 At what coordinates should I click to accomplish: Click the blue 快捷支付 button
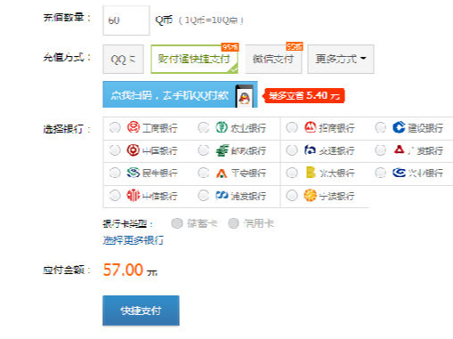click(x=141, y=311)
